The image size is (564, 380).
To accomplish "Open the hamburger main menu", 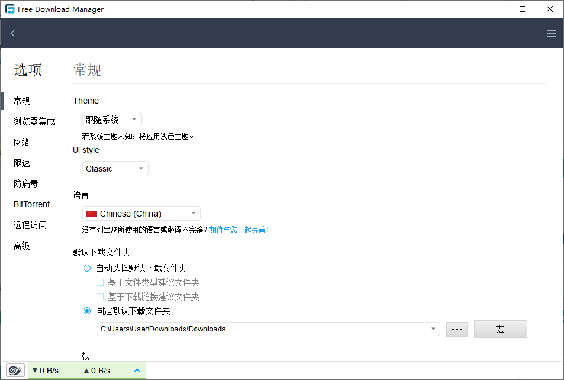I will pyautogui.click(x=552, y=33).
